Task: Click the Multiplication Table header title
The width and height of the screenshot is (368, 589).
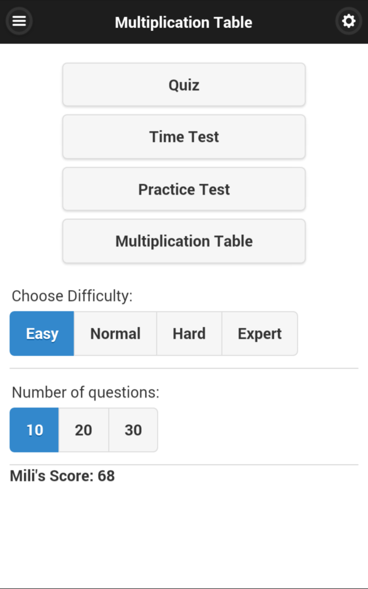Action: 184,22
